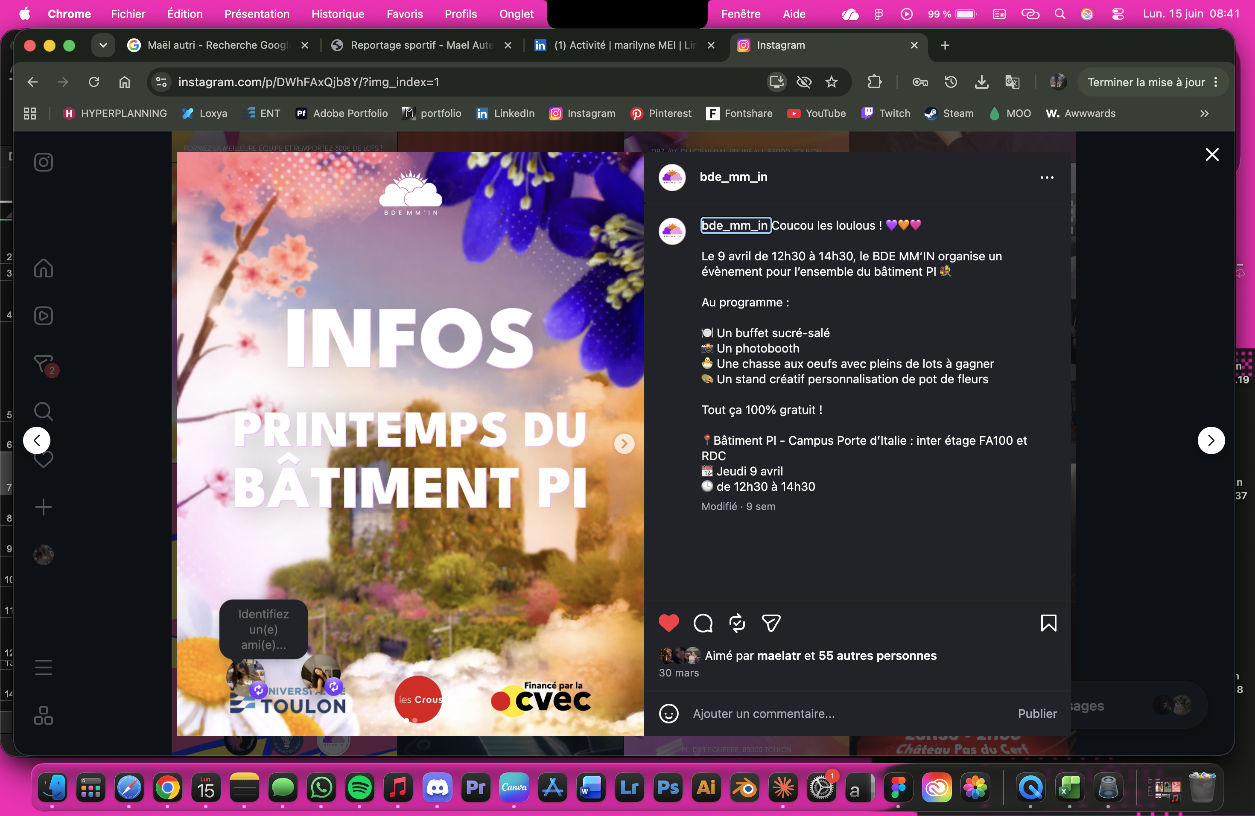This screenshot has width=1255, height=816.
Task: Reload the page
Action: click(x=94, y=82)
